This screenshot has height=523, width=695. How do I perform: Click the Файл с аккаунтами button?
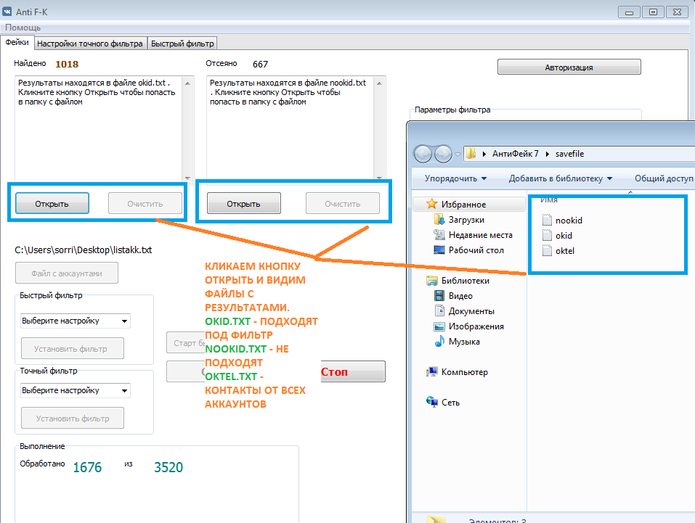coord(67,273)
